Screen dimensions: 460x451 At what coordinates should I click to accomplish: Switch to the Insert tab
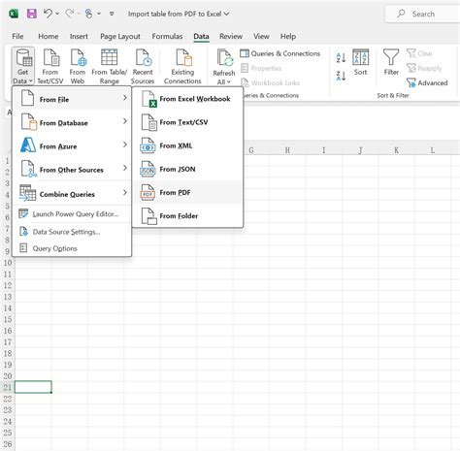click(79, 36)
